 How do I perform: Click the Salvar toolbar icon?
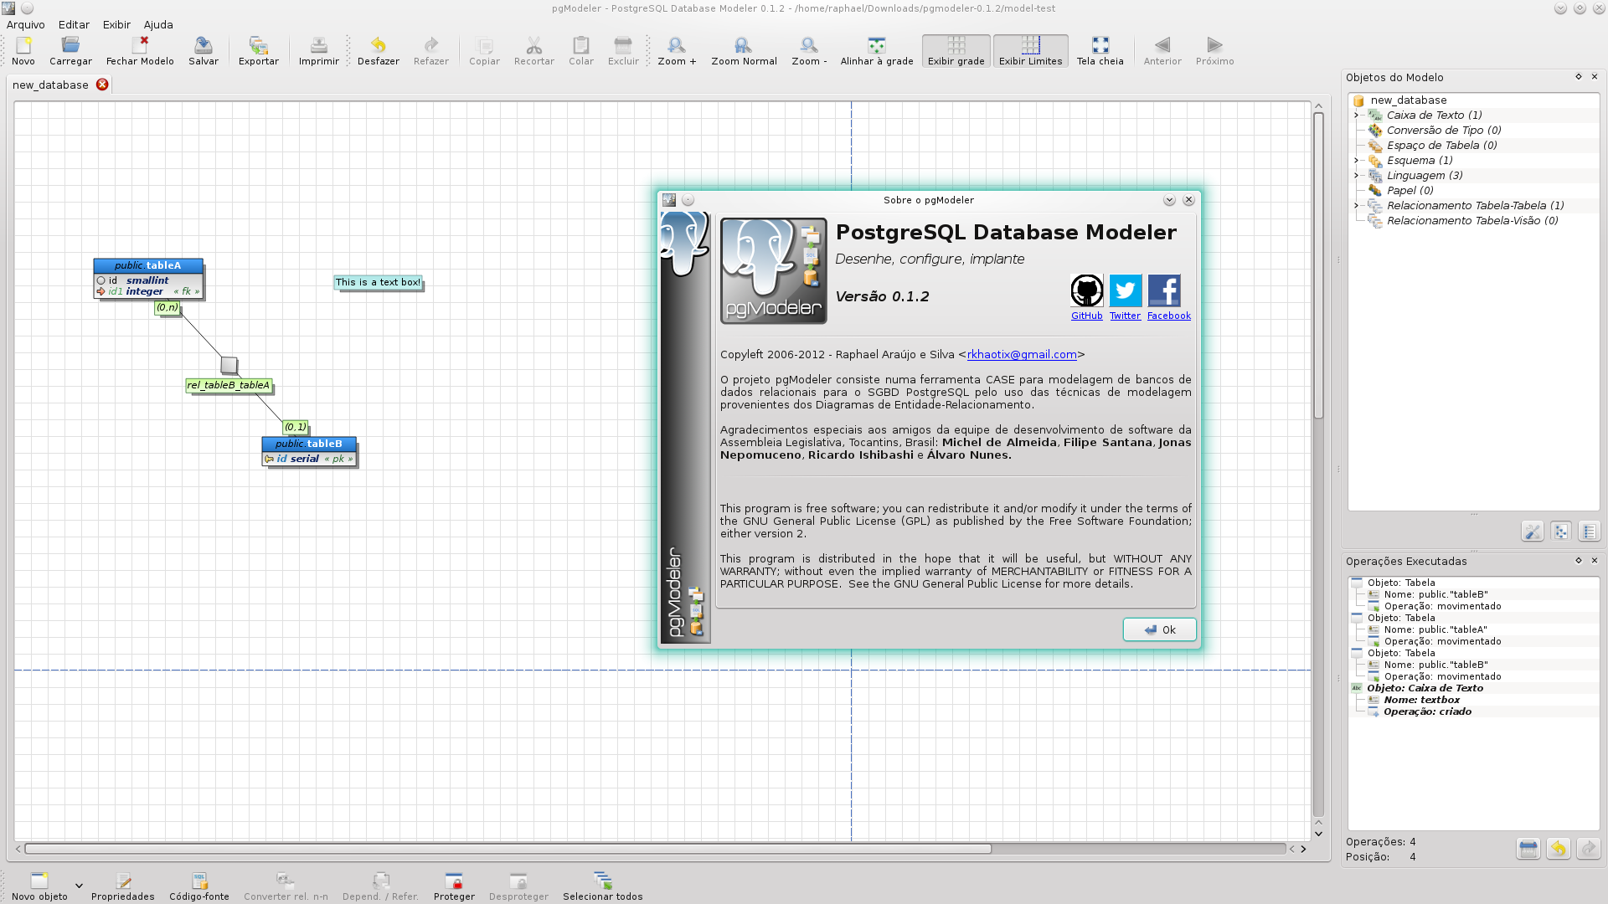[x=203, y=45]
